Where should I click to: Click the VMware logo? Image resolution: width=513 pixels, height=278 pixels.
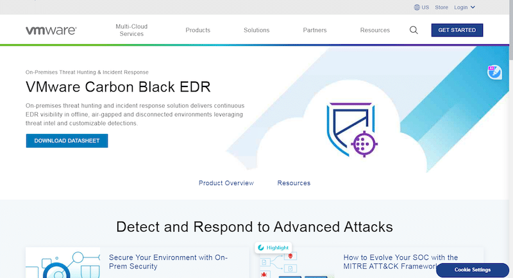point(51,30)
